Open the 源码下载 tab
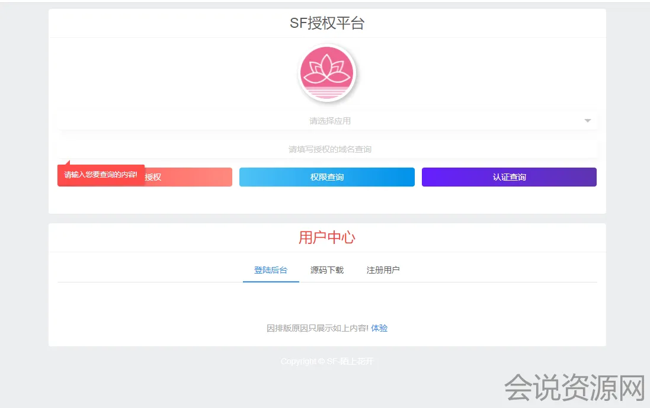This screenshot has width=650, height=408. point(327,270)
